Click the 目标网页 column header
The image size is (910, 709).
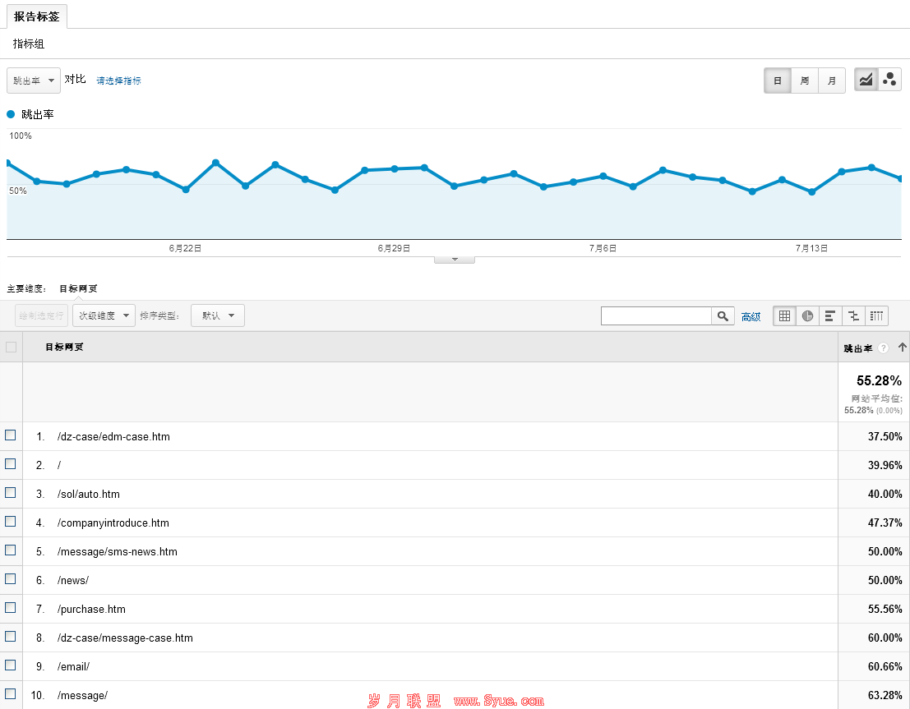[64, 347]
